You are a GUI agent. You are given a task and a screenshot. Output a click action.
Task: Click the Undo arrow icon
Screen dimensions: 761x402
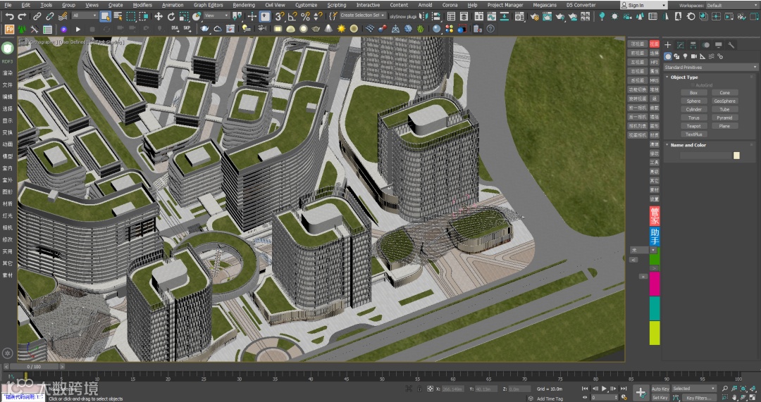[10, 15]
